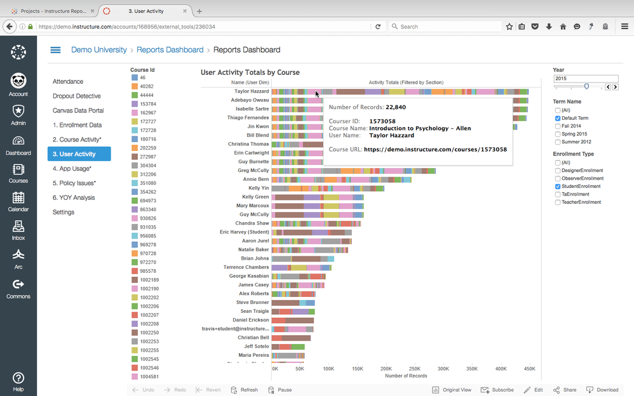Open the Help question mark icon
Screen dimensions: 634x396
(18, 378)
